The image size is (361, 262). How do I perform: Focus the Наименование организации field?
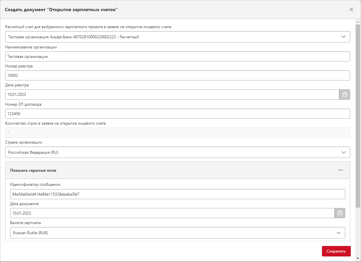tap(178, 57)
